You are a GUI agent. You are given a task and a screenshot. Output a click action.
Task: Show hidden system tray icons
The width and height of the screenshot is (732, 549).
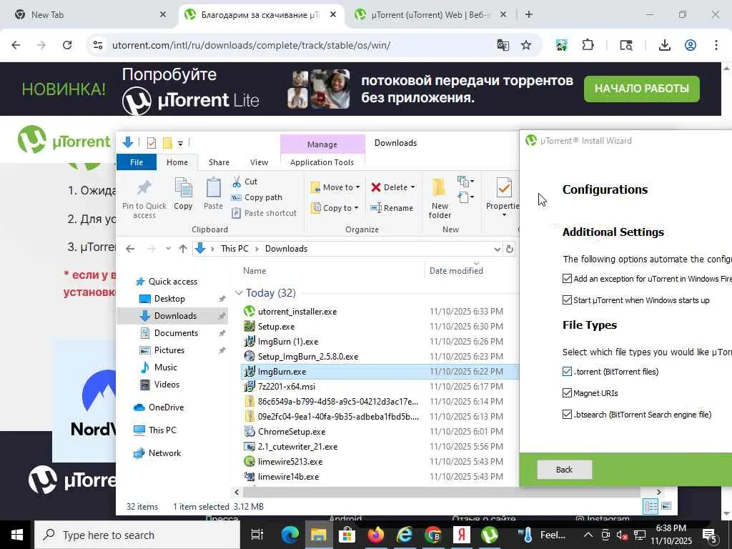tap(588, 535)
